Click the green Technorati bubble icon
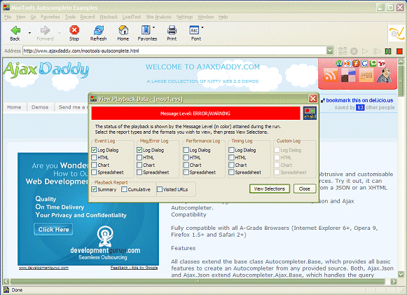 click(373, 63)
